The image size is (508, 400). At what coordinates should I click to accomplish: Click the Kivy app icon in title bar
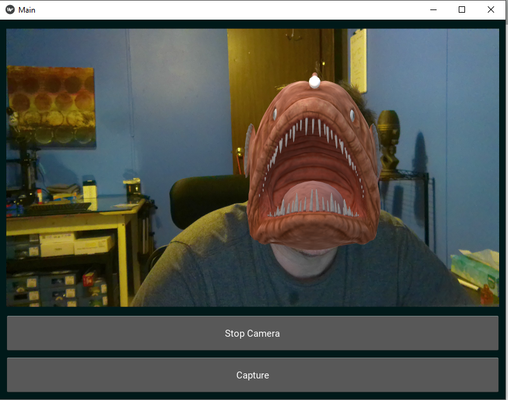coord(10,9)
